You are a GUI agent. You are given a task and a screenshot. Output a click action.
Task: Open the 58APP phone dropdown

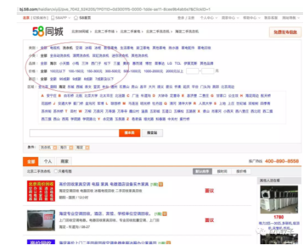point(61,18)
